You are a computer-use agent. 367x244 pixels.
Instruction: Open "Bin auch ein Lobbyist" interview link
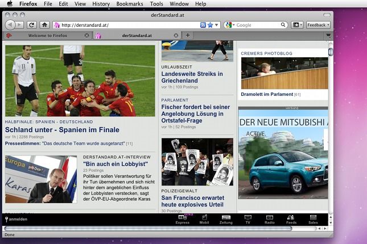tap(116, 164)
